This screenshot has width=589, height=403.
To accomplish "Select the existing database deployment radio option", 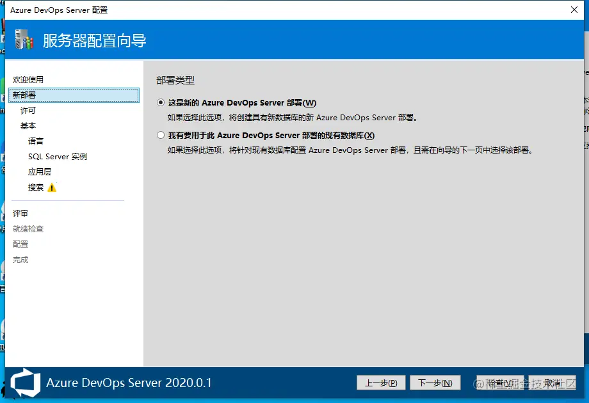I will (x=161, y=135).
